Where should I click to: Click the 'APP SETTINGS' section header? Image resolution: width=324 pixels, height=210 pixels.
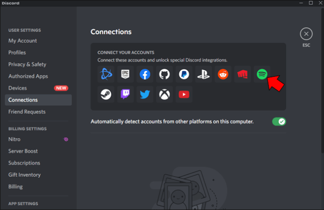coord(23,203)
